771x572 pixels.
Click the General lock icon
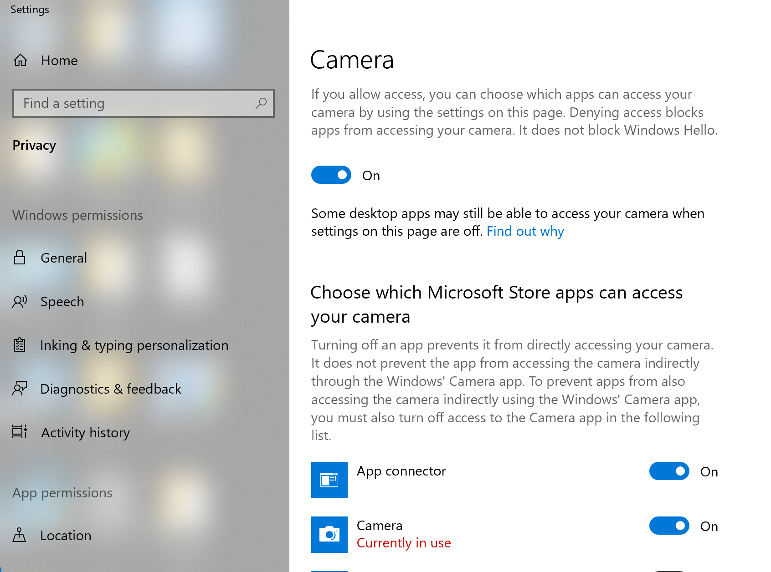pyautogui.click(x=20, y=258)
